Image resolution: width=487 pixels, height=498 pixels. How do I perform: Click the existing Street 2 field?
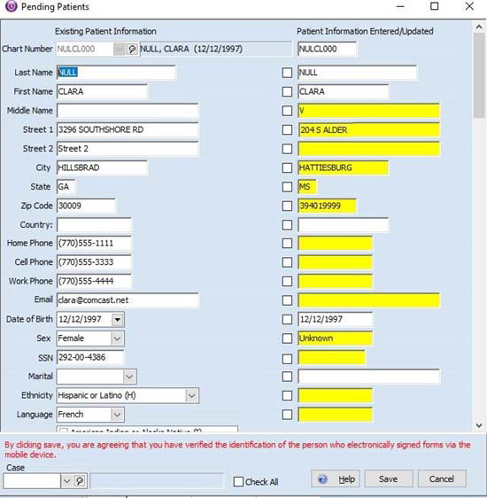point(128,149)
